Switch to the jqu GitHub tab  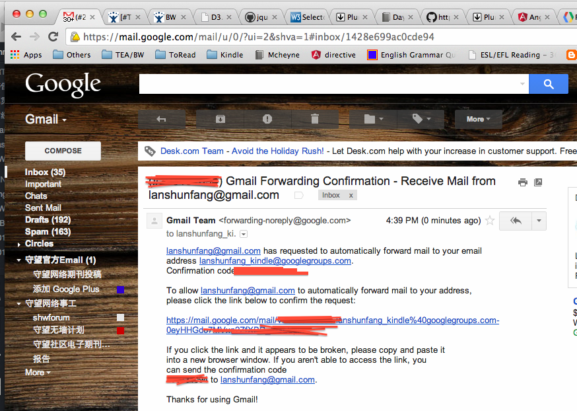tap(261, 17)
